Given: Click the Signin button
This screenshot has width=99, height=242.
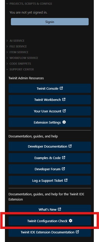Looking at the screenshot, I should [50, 22].
